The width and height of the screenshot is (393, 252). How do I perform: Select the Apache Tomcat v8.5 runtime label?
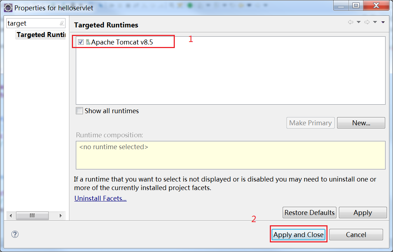pos(122,42)
